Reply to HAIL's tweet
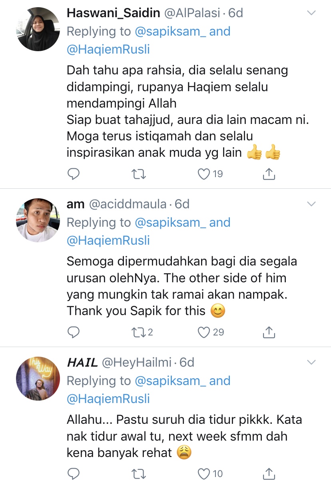The image size is (331, 487). pyautogui.click(x=73, y=474)
